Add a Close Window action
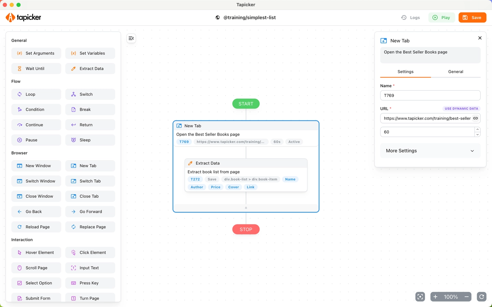Image resolution: width=492 pixels, height=307 pixels. pos(36,196)
